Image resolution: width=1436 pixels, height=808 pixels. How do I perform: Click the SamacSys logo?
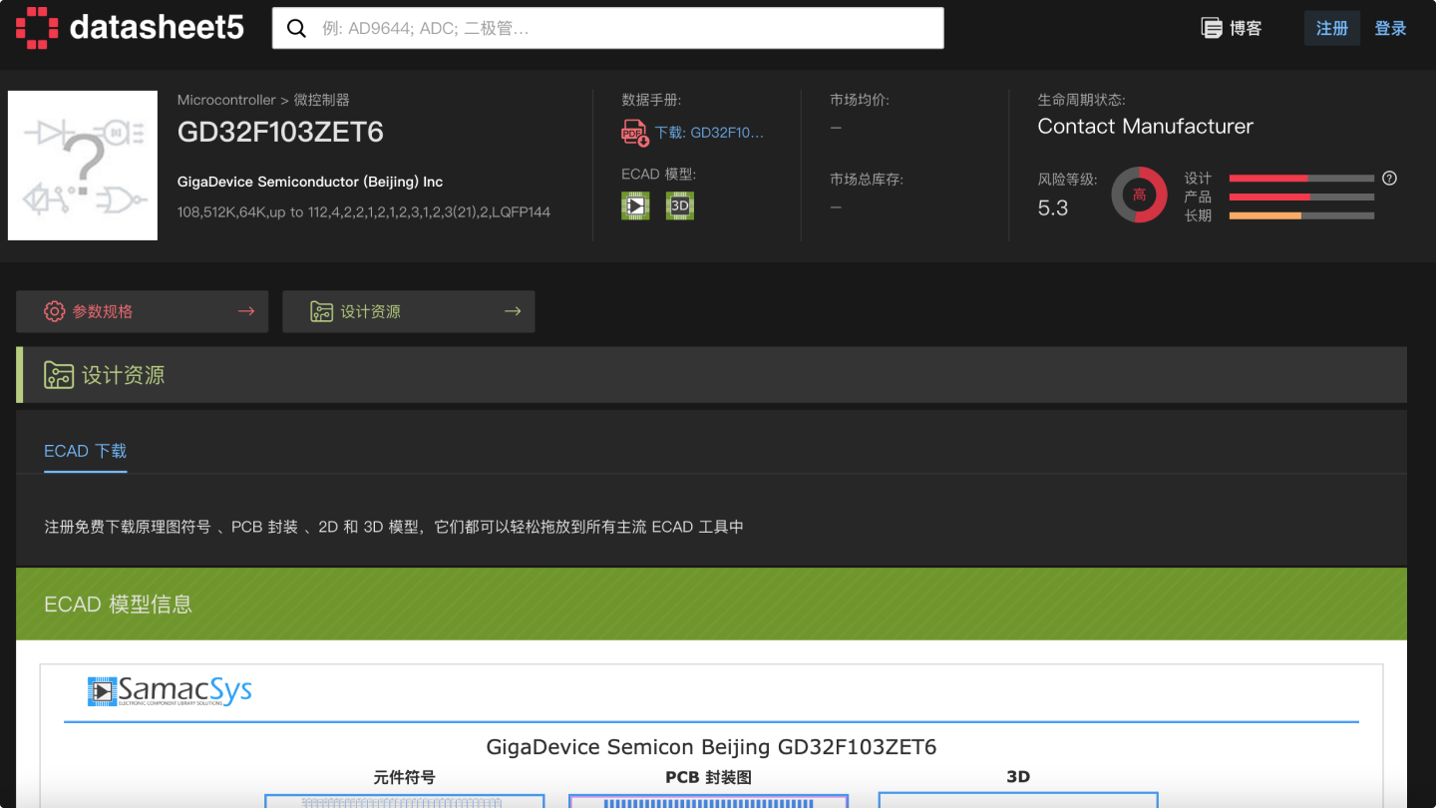pyautogui.click(x=170, y=690)
